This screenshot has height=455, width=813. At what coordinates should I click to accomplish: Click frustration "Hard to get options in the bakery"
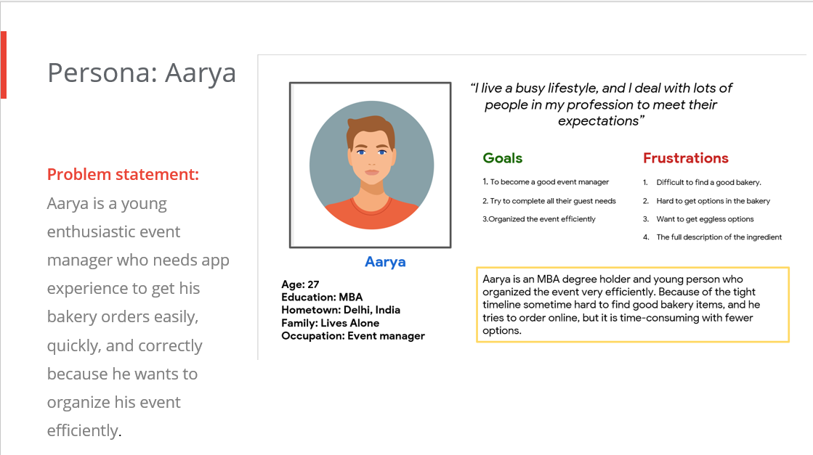click(x=713, y=201)
